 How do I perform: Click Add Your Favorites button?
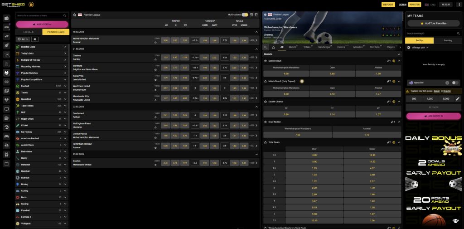tap(433, 23)
